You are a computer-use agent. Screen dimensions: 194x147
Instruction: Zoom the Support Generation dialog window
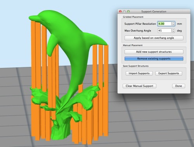pyautogui.click(x=128, y=11)
